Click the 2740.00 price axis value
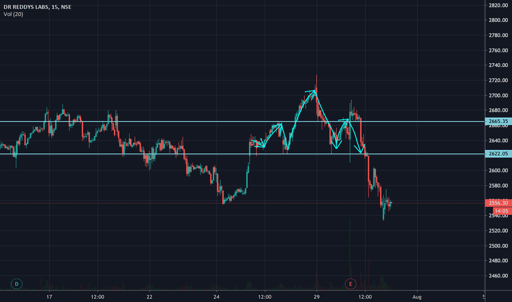This screenshot has height=302, width=512. (x=498, y=65)
